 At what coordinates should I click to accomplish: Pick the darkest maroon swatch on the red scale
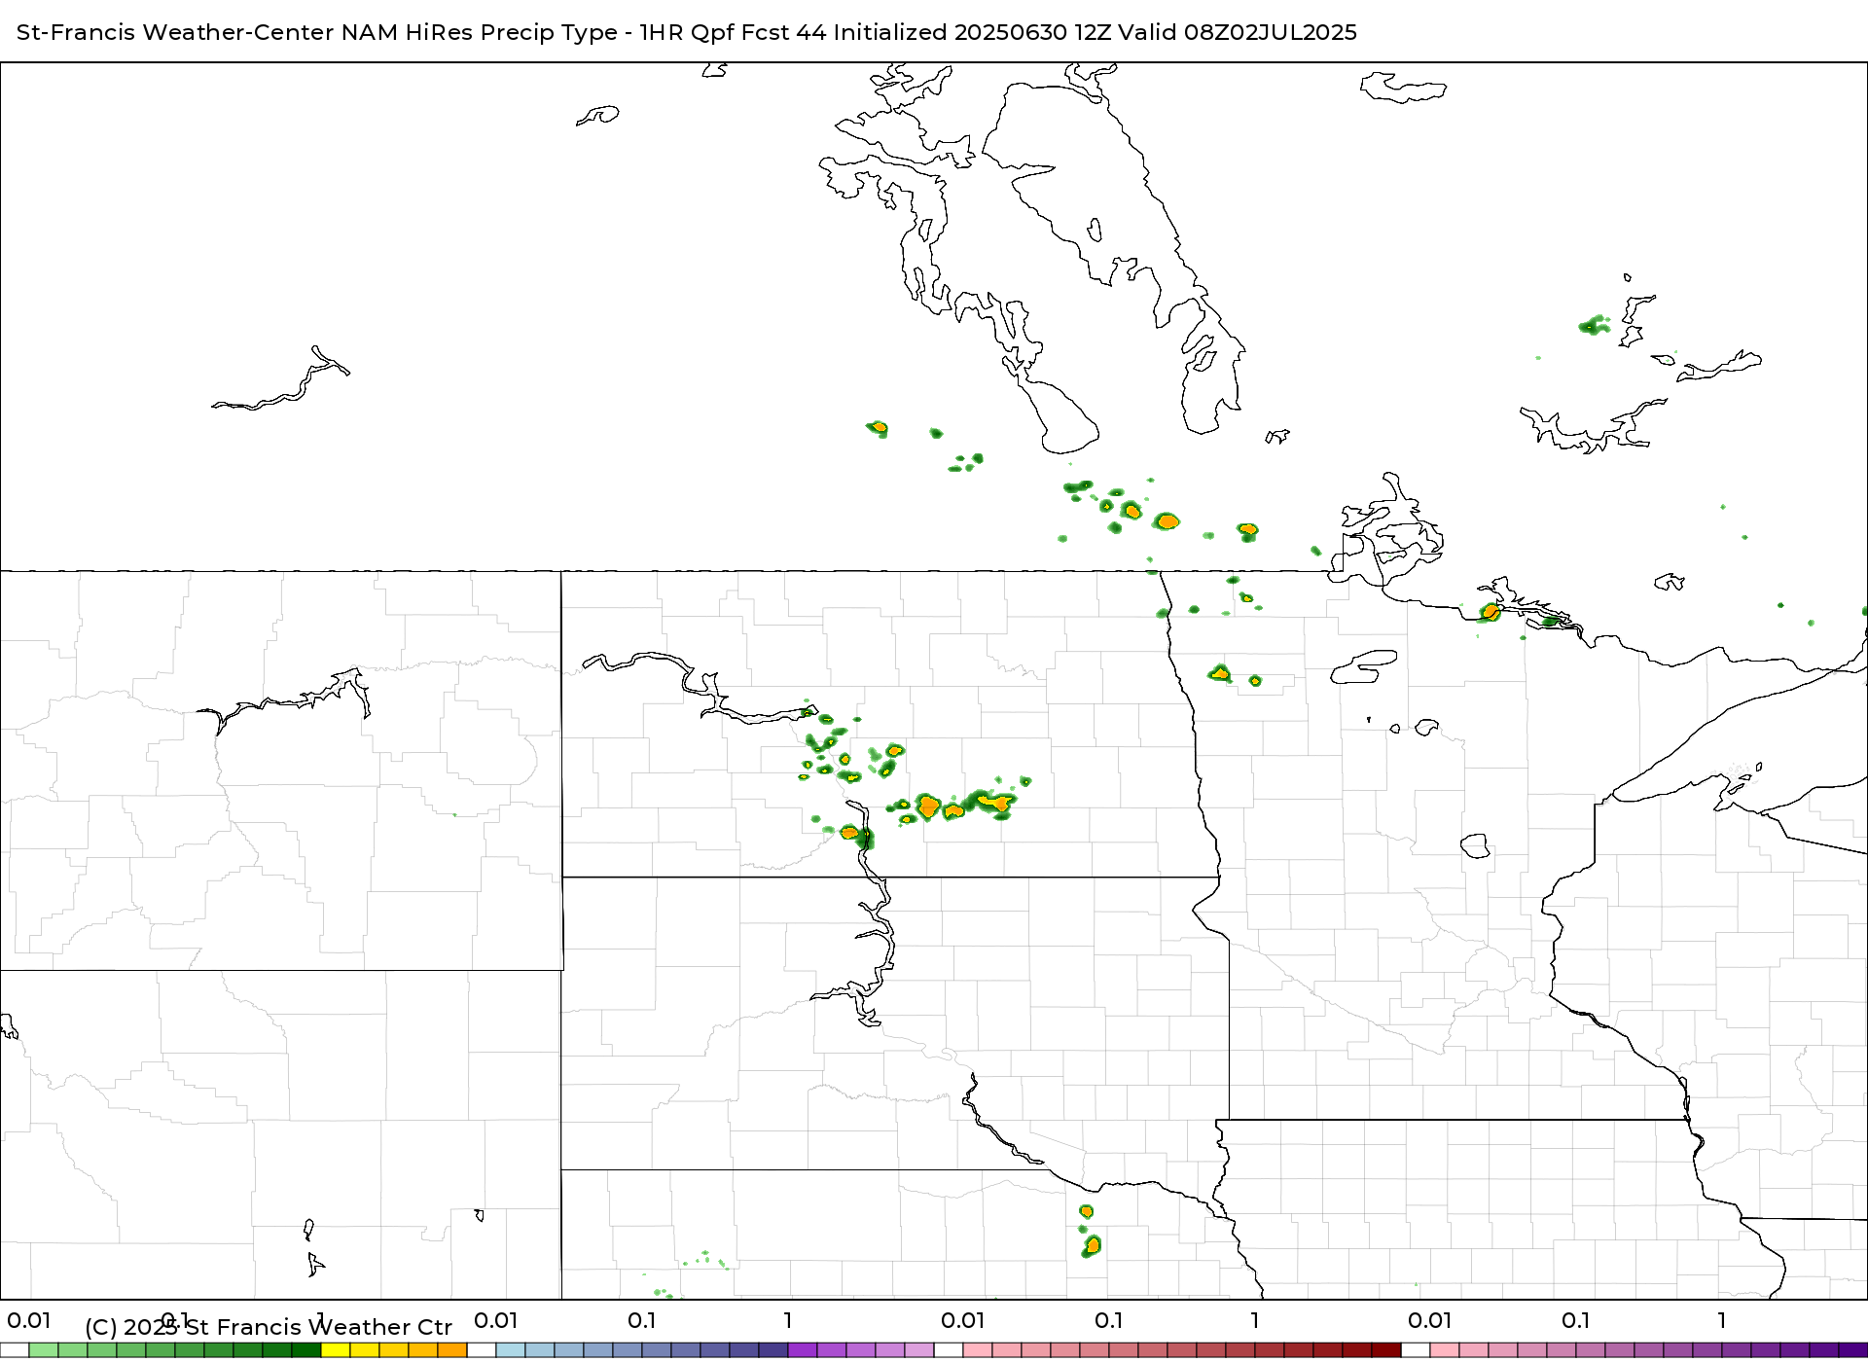[1386, 1350]
